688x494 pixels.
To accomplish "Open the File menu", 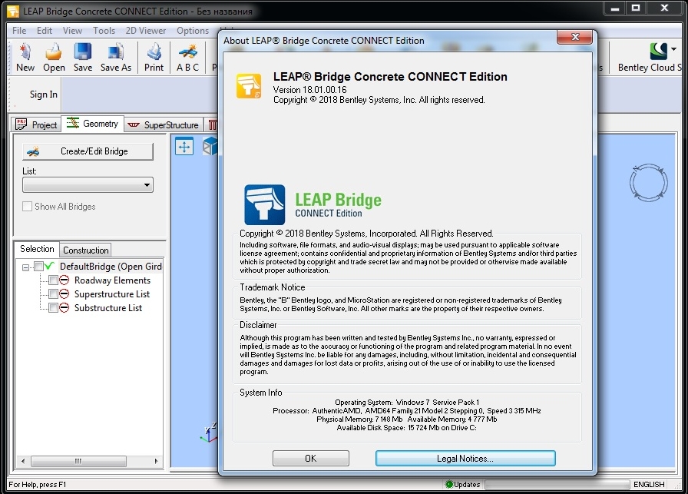I will click(19, 30).
